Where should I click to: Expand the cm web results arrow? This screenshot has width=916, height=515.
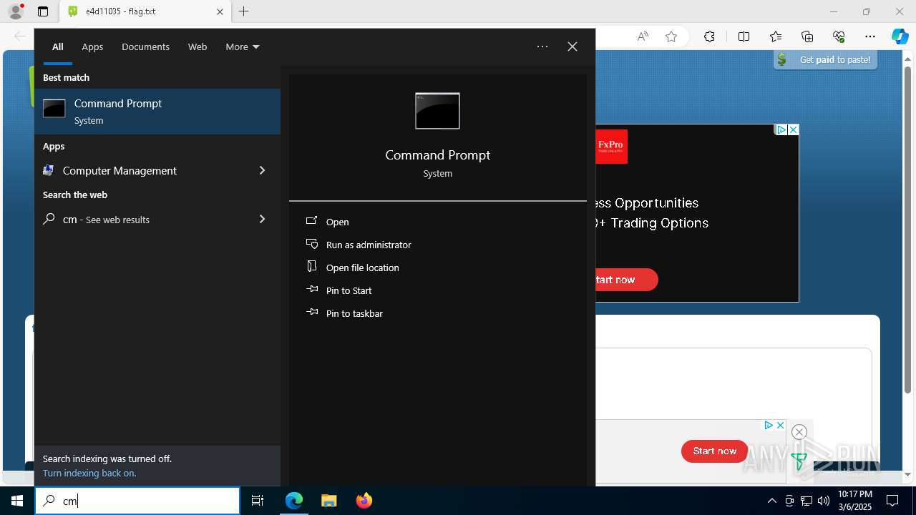click(262, 219)
